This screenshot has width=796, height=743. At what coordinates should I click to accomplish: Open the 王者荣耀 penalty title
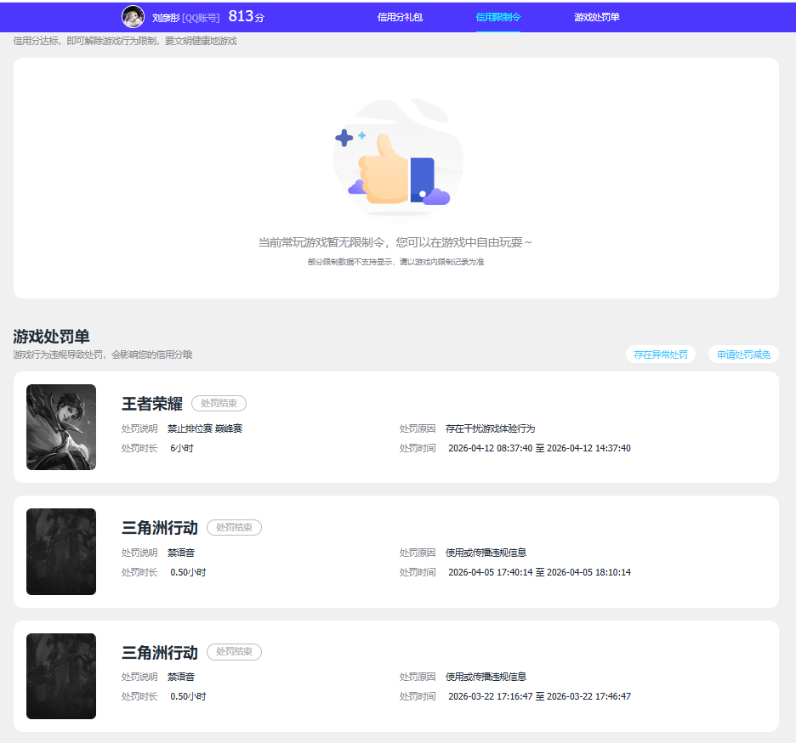(x=152, y=404)
